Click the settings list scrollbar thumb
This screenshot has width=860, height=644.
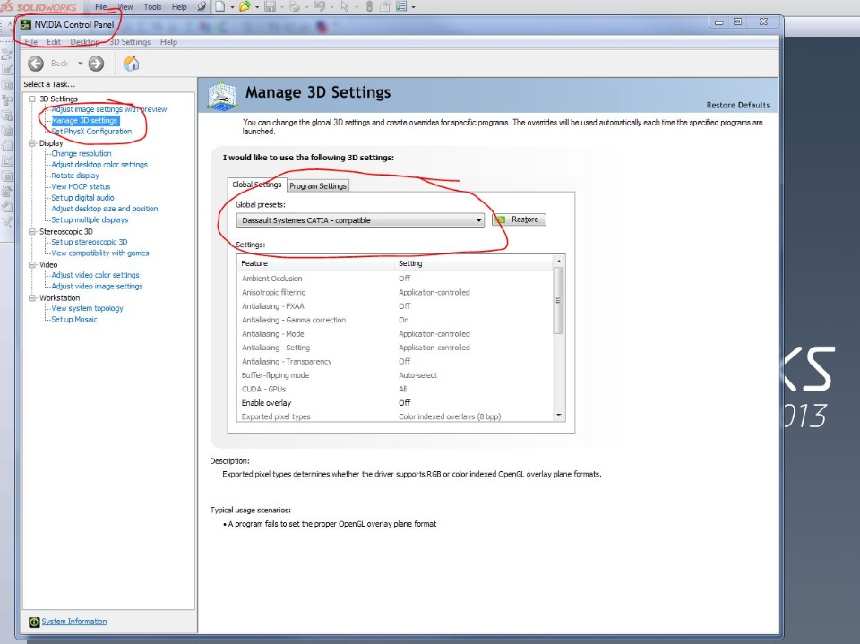[558, 301]
